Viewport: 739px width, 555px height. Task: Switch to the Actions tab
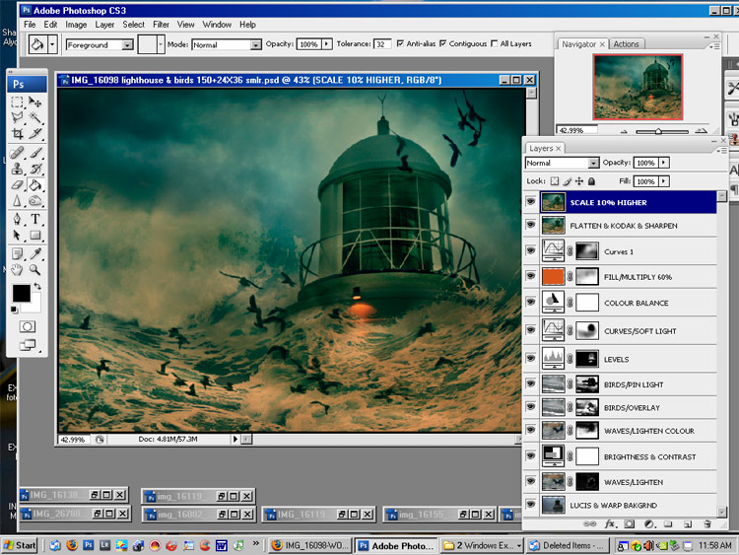626,44
